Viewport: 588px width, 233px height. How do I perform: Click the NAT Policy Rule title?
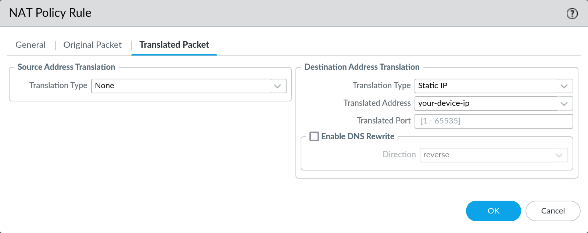[50, 13]
